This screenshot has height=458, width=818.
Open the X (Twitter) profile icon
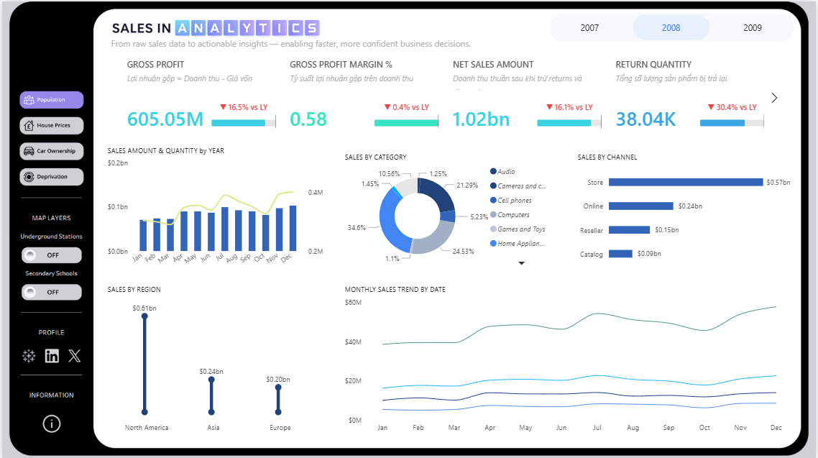pyautogui.click(x=74, y=355)
